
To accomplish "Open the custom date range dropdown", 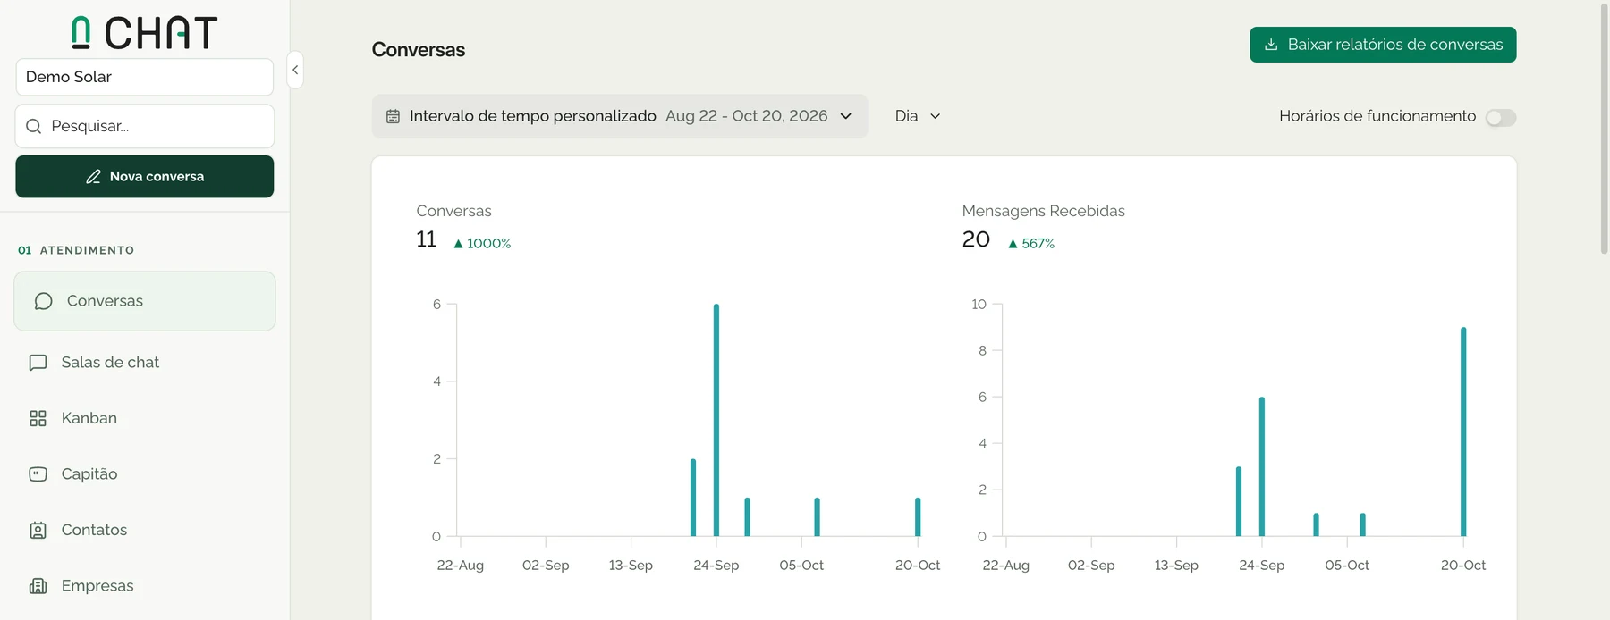I will [620, 116].
